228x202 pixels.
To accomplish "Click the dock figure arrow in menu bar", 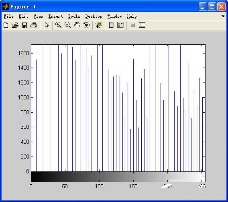I will pos(223,16).
